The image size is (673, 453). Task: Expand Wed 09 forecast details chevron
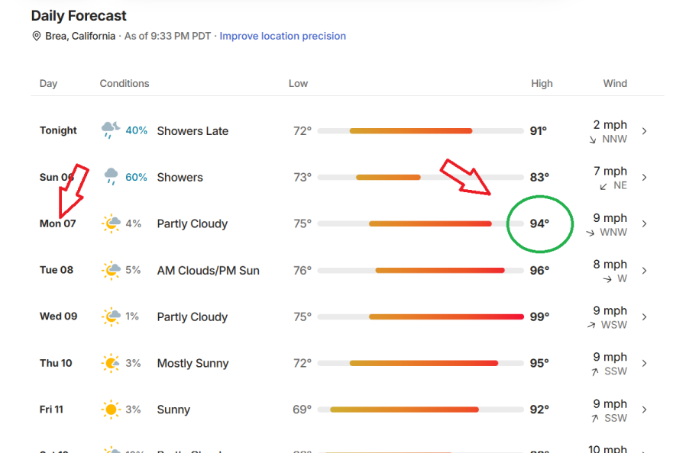pos(644,316)
